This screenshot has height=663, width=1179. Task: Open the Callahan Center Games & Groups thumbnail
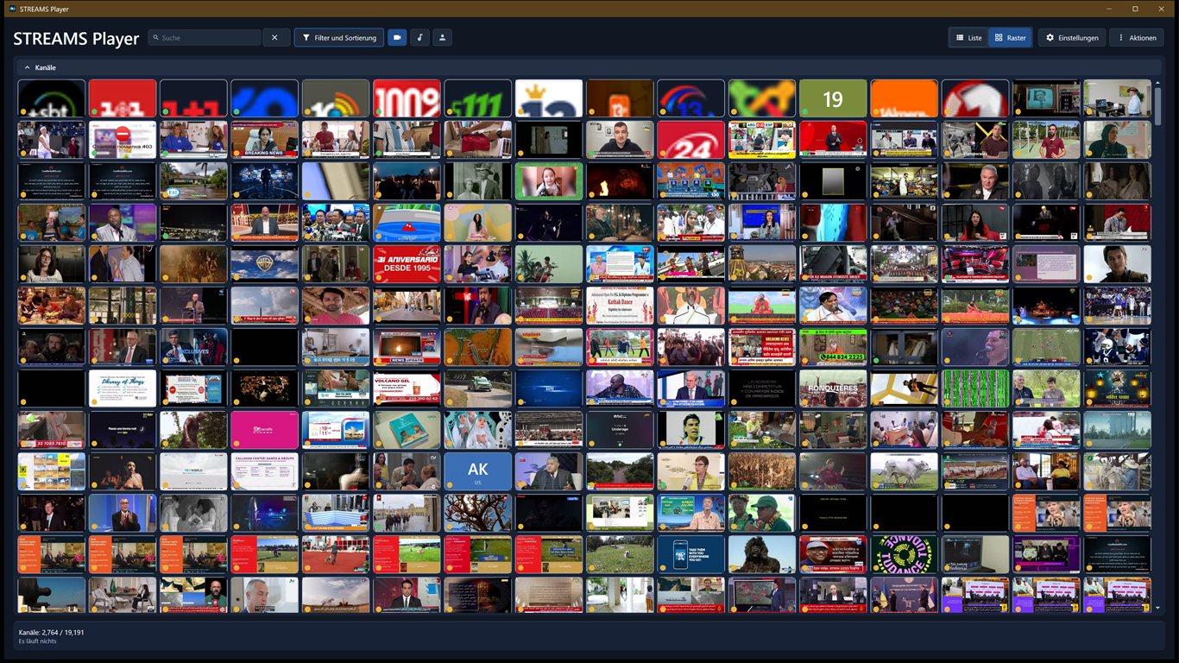tap(265, 471)
